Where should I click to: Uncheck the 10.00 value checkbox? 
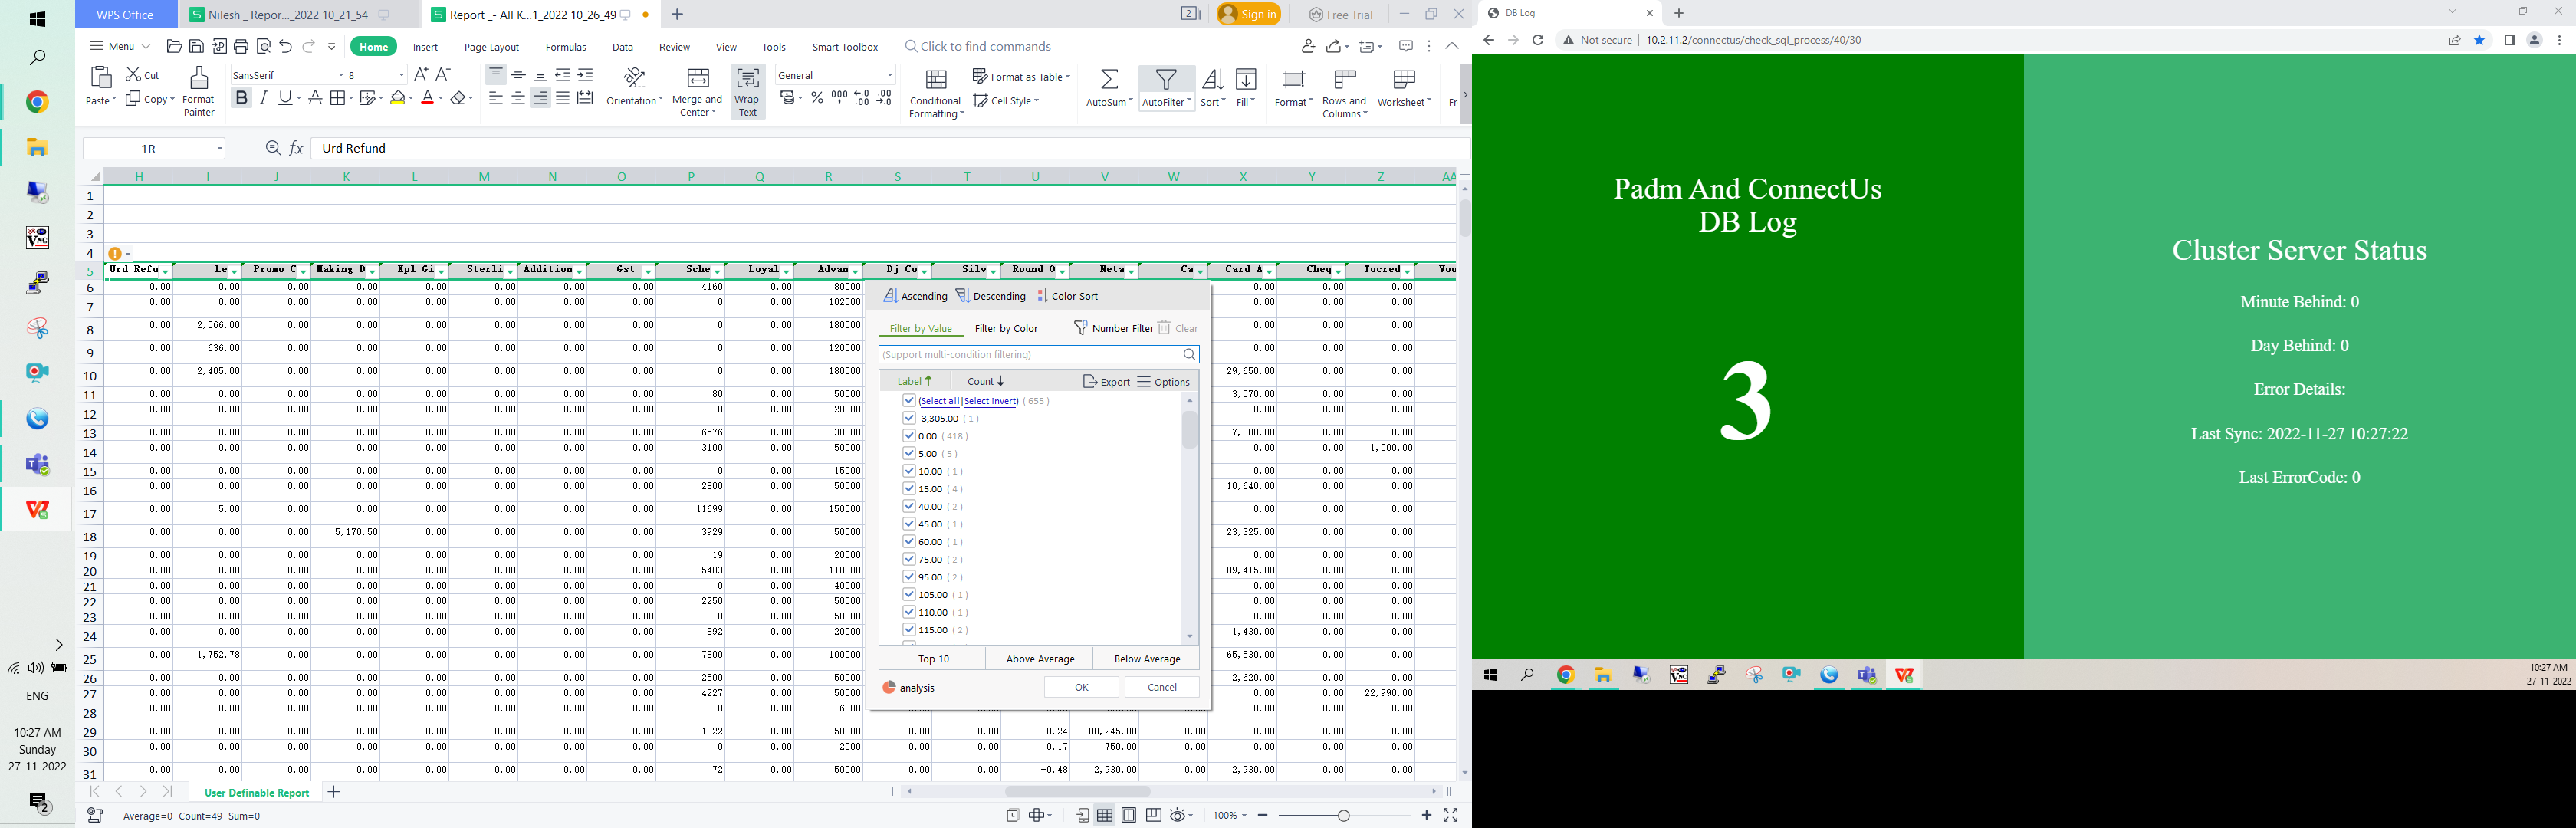tap(909, 471)
